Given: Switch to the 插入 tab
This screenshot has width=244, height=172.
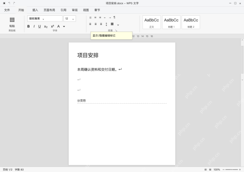Looking at the screenshot, I should [x=35, y=10].
